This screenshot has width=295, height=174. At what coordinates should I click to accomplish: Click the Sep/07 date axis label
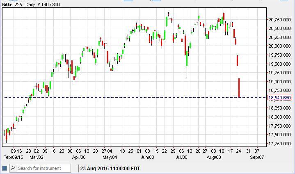coord(257,157)
